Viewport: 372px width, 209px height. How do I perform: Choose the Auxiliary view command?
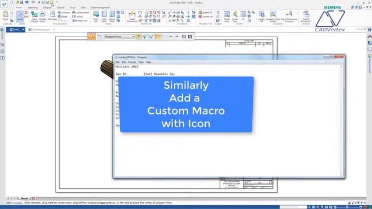click(64, 13)
